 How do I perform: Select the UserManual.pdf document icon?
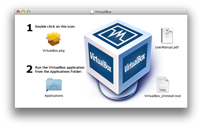pos(167,36)
